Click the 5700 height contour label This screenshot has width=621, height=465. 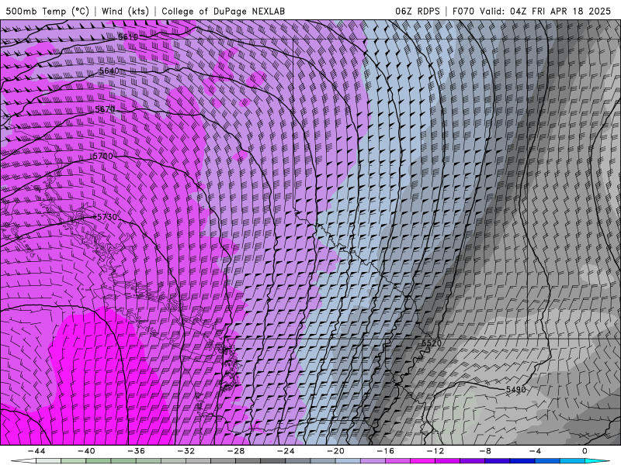pos(103,157)
